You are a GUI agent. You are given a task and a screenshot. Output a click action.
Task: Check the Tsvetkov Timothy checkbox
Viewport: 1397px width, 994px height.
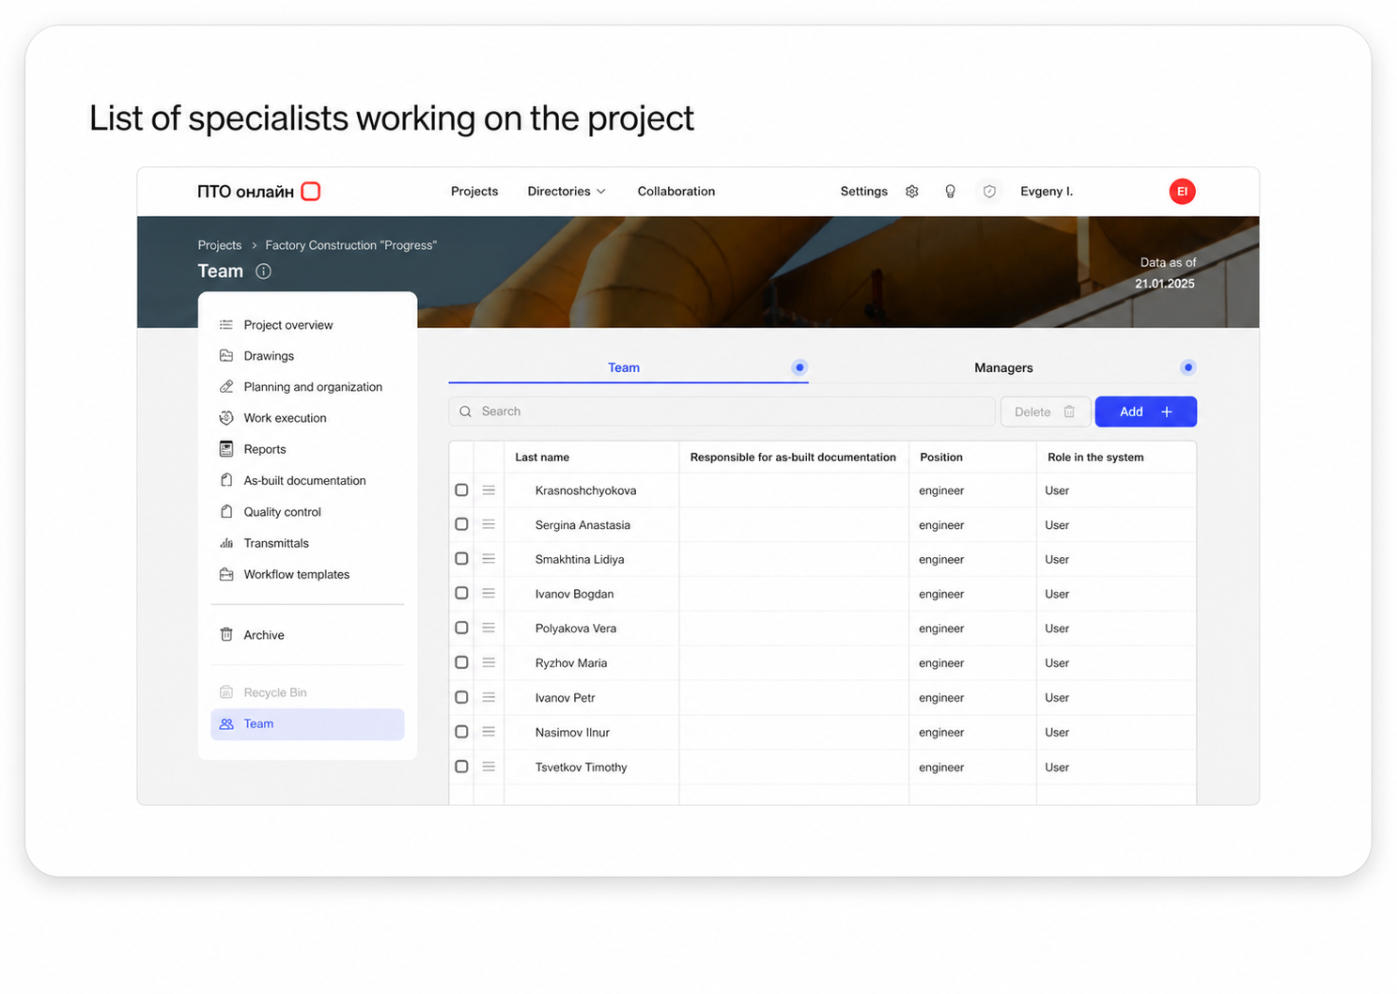tap(461, 767)
